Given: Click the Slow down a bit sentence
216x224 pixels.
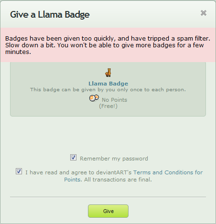Looking at the screenshot, I should 30,45.
